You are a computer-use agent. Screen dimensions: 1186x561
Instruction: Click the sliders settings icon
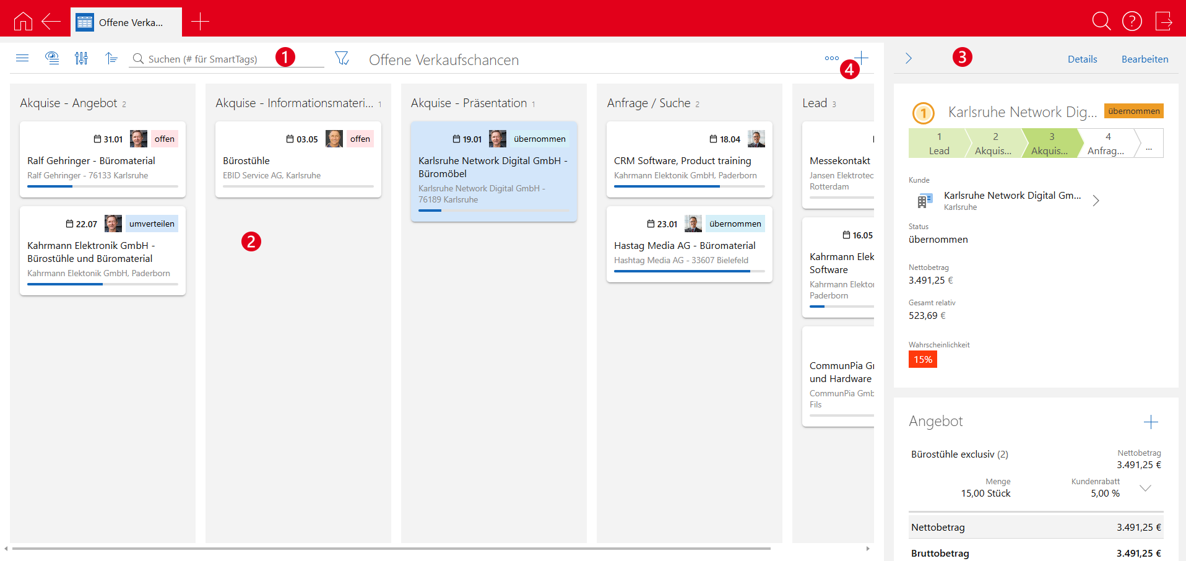pos(81,58)
